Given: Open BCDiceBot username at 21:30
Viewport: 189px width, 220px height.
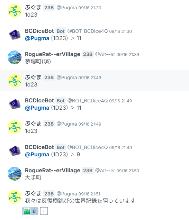Looking at the screenshot, I should [39, 31].
